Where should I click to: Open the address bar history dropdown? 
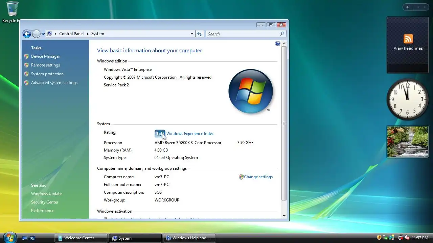192,34
